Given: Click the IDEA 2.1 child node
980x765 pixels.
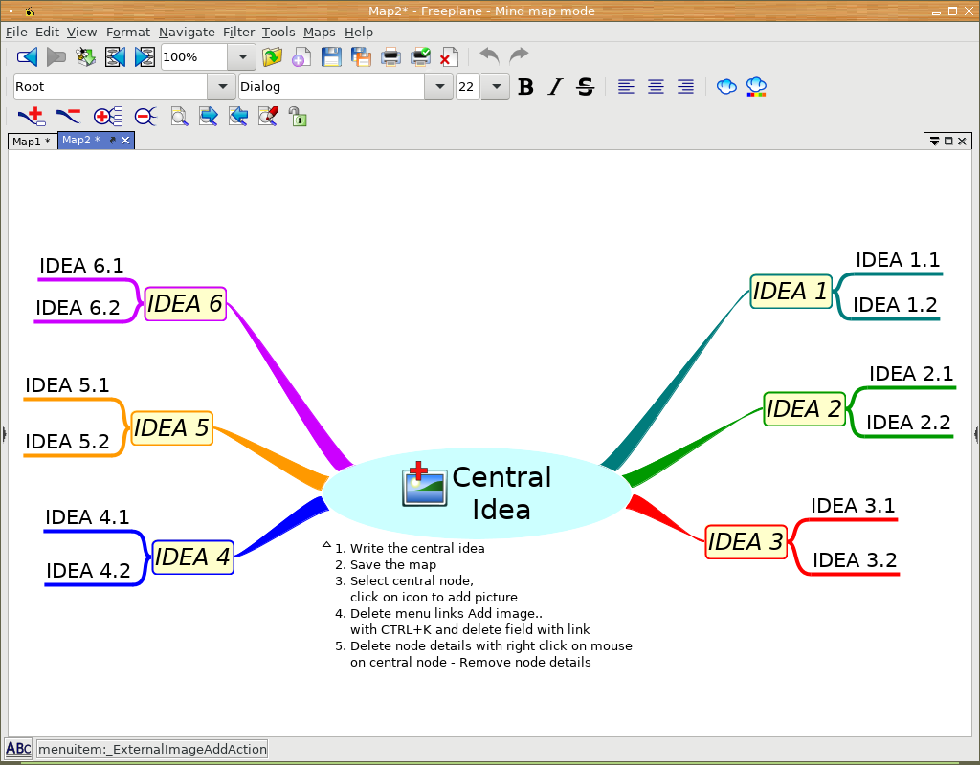Looking at the screenshot, I should tap(911, 374).
